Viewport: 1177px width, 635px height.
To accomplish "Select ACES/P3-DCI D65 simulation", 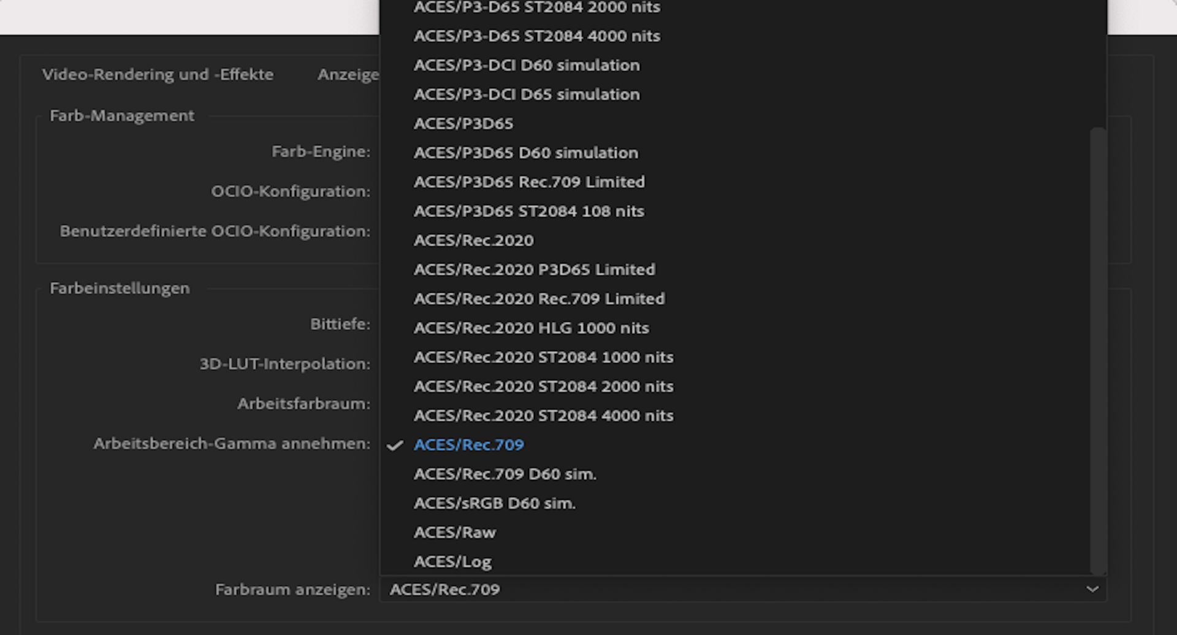I will (527, 94).
